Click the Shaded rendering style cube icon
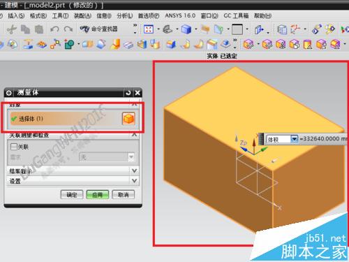Image resolution: width=349 pixels, height=262 pixels. coord(186,29)
